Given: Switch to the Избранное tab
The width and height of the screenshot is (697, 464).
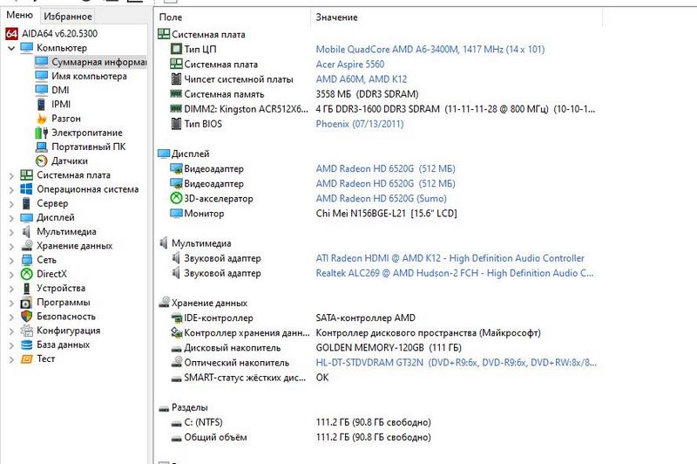Looking at the screenshot, I should 67,17.
